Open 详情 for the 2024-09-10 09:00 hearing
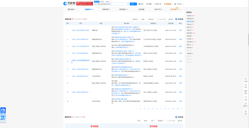The height and width of the screenshot is (128, 249). (x=181, y=46)
